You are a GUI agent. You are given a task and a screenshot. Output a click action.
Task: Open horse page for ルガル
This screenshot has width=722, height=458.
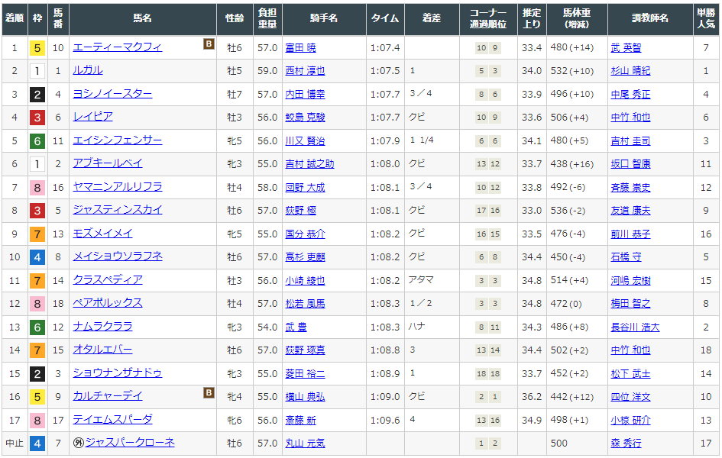(88, 70)
